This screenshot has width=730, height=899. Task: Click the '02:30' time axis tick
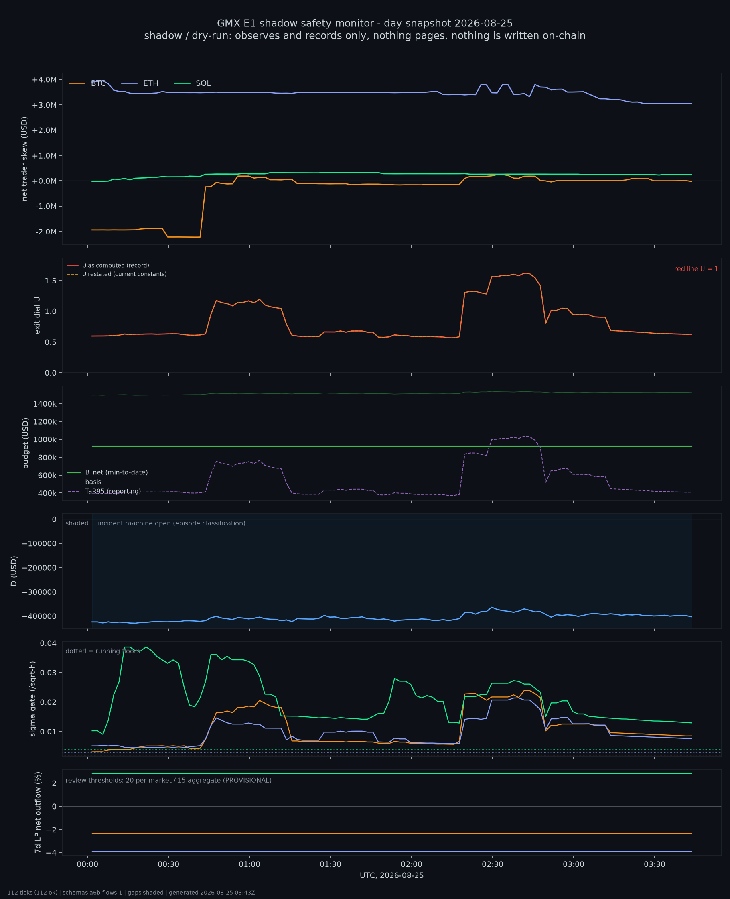tap(493, 864)
